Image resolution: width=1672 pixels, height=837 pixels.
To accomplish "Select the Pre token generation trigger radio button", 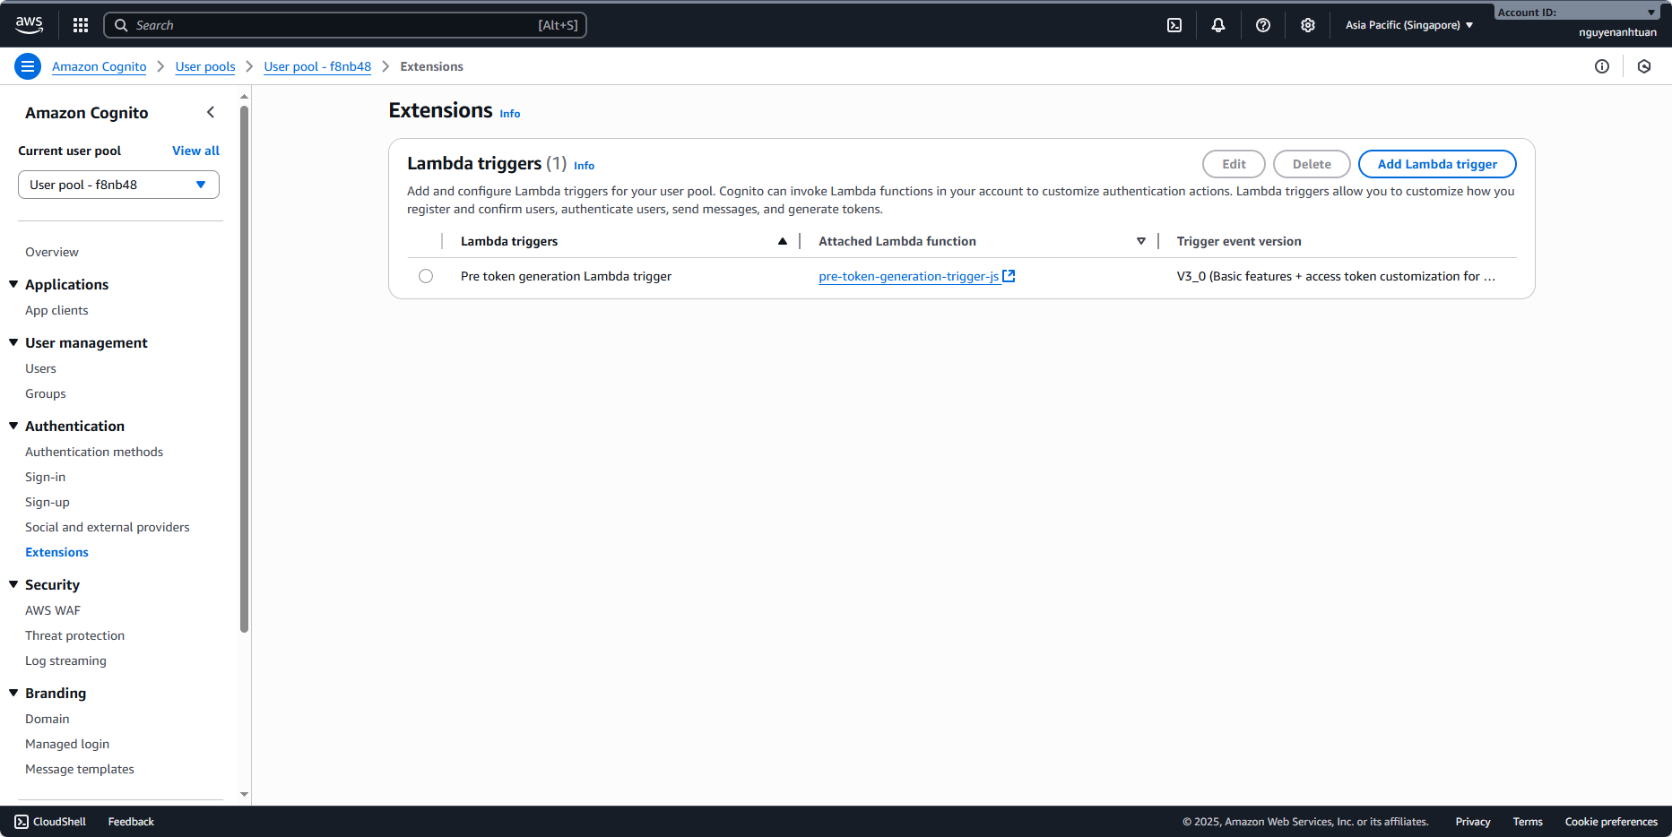I will [x=426, y=276].
